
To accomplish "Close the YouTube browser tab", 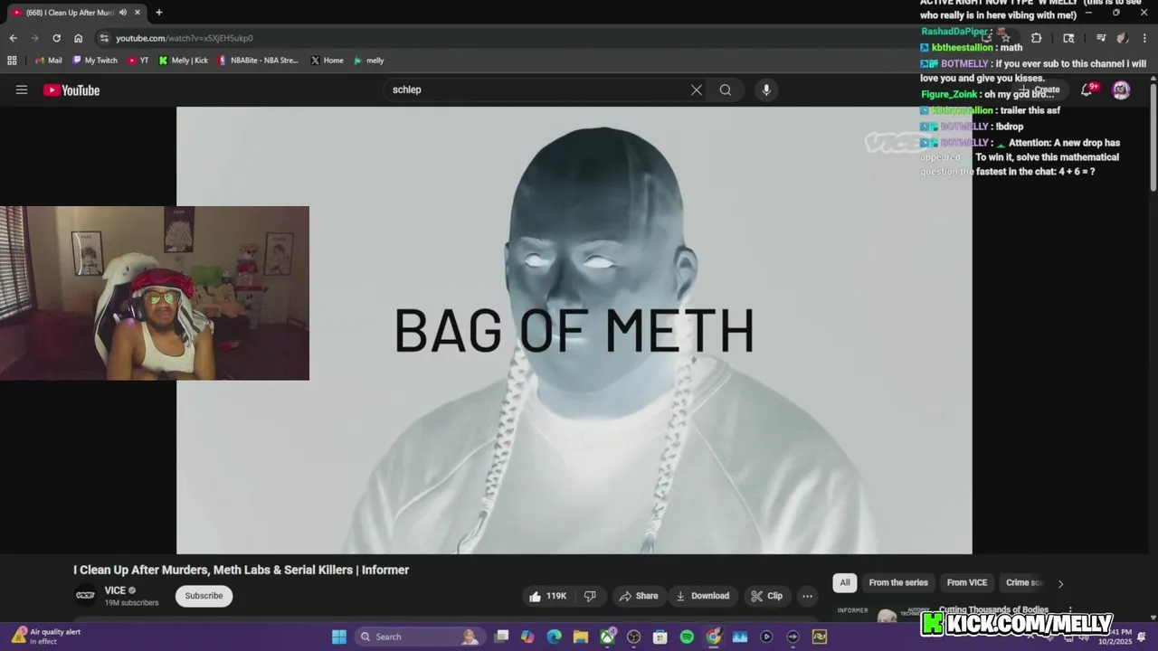I will pos(138,13).
